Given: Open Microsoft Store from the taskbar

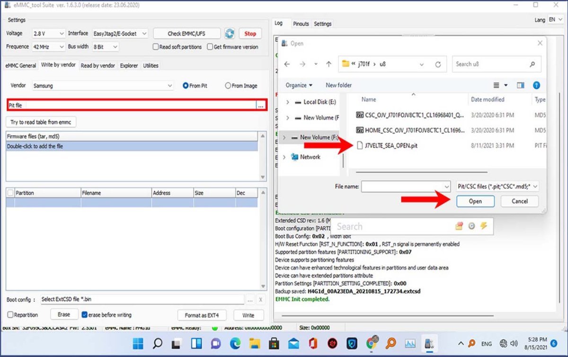Looking at the screenshot, I should click(274, 343).
